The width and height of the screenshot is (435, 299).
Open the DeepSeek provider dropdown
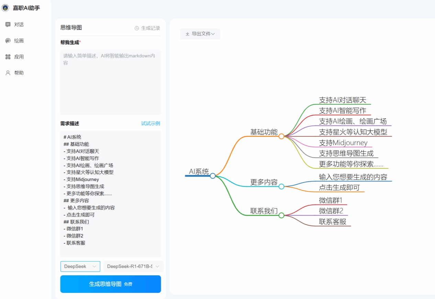80,266
